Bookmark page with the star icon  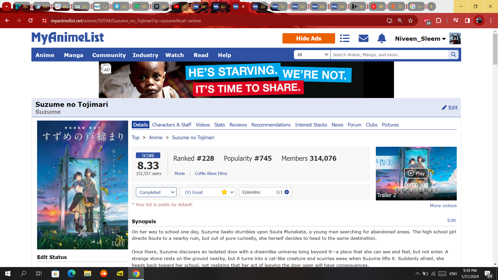(x=410, y=20)
